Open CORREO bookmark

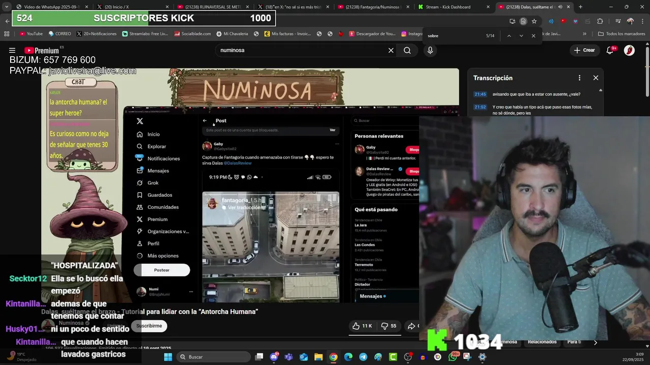(59, 34)
